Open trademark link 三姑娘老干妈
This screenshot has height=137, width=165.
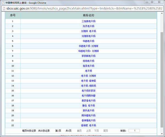pos(89,21)
